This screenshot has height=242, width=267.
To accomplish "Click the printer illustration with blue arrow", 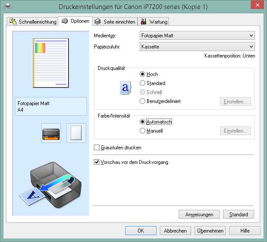I will 51,185.
